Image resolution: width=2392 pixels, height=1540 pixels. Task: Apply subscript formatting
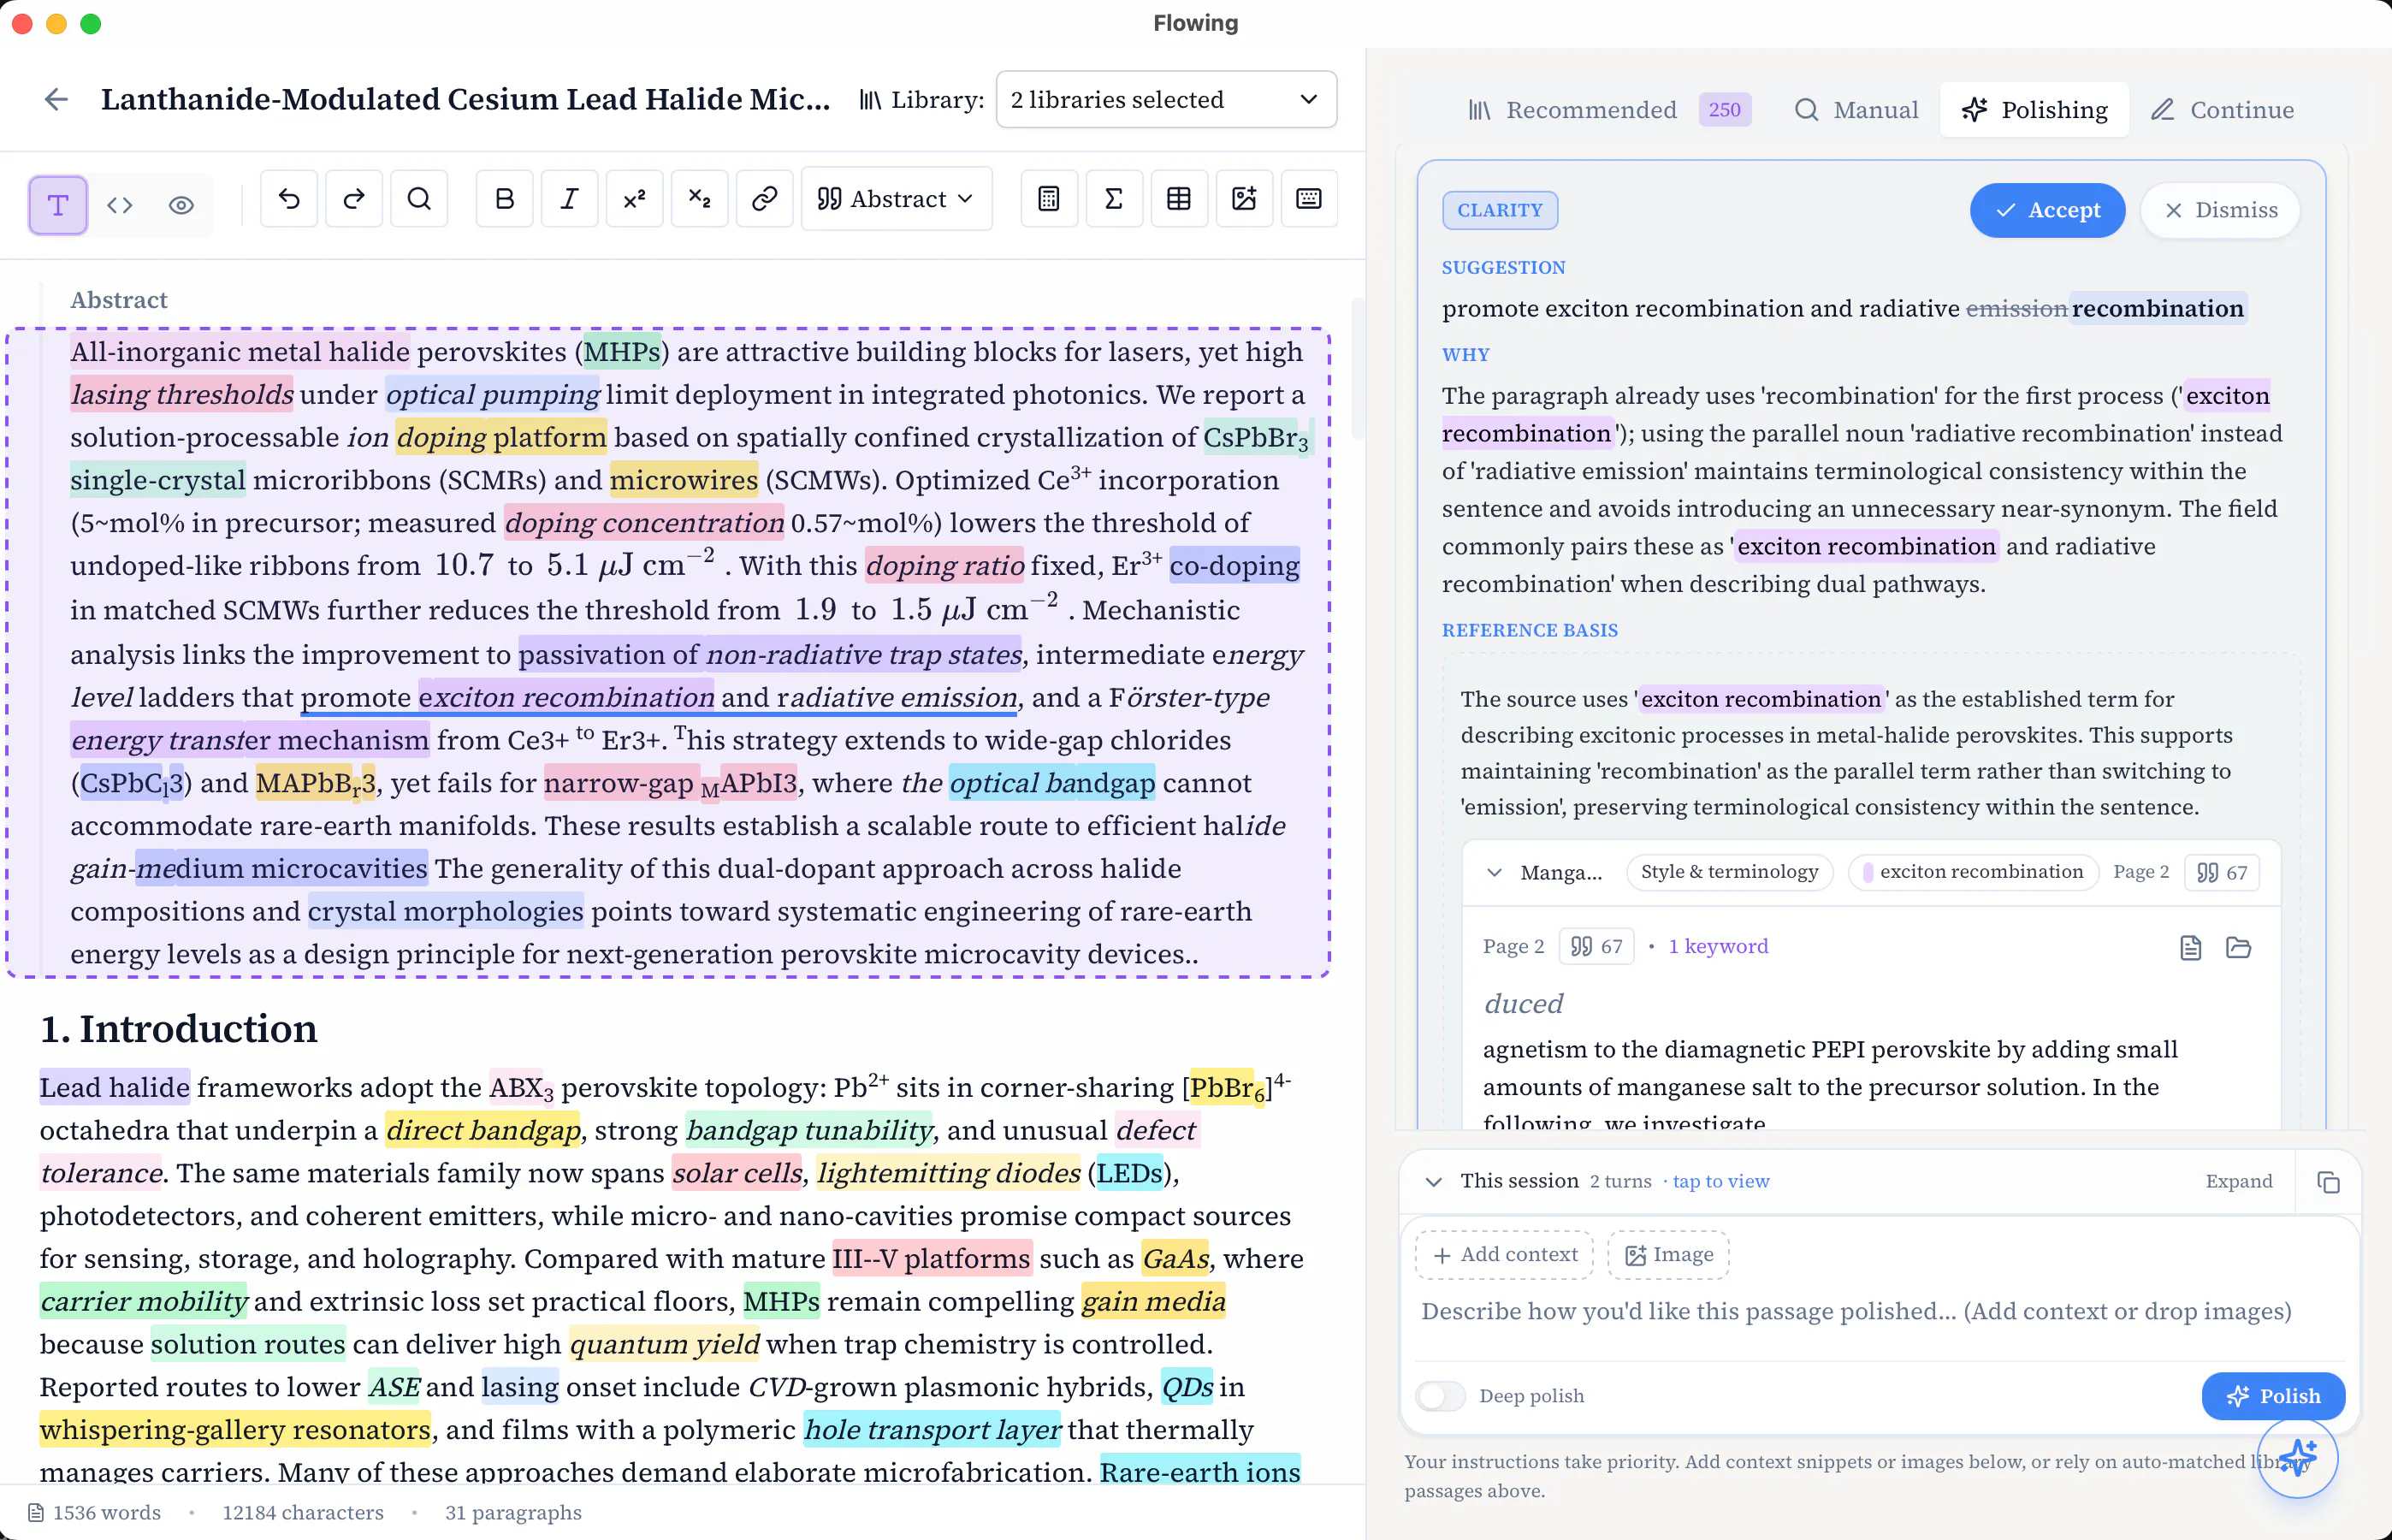pos(700,199)
